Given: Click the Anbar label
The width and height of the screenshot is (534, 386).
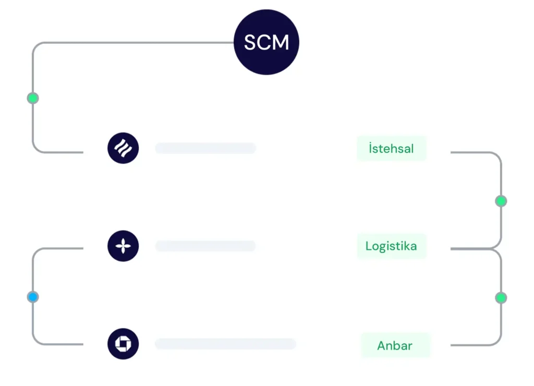Looking at the screenshot, I should (395, 345).
